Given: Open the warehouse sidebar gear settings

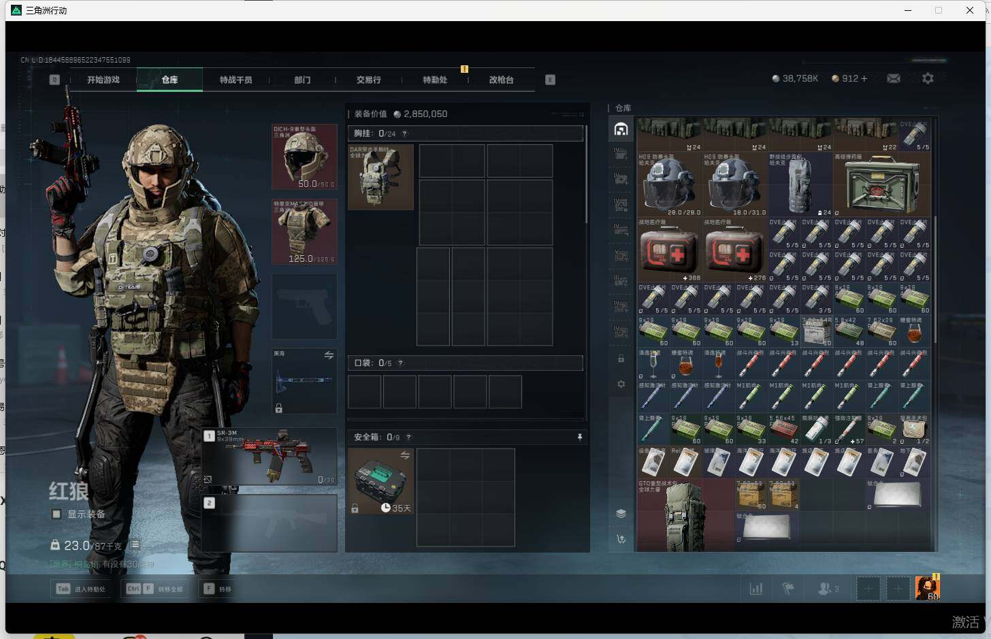Looking at the screenshot, I should 621,384.
